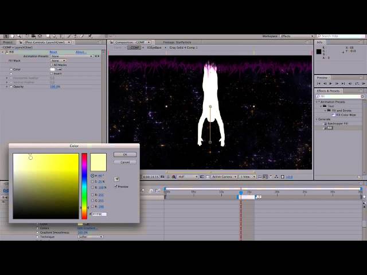Toggle Pixel Aspect Ratio Correction icon
This screenshot has height=275, width=367.
260,177
